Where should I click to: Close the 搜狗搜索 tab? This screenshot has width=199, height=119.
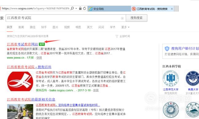click(172, 9)
